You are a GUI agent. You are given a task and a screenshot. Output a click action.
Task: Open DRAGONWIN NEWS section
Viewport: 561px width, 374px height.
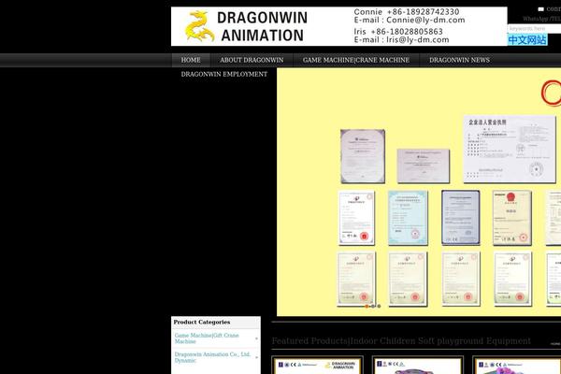pos(459,60)
